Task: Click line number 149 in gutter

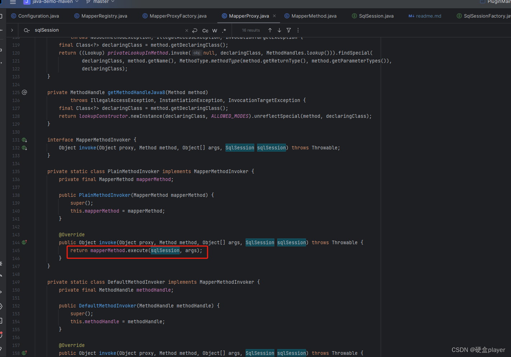Action: (16, 282)
